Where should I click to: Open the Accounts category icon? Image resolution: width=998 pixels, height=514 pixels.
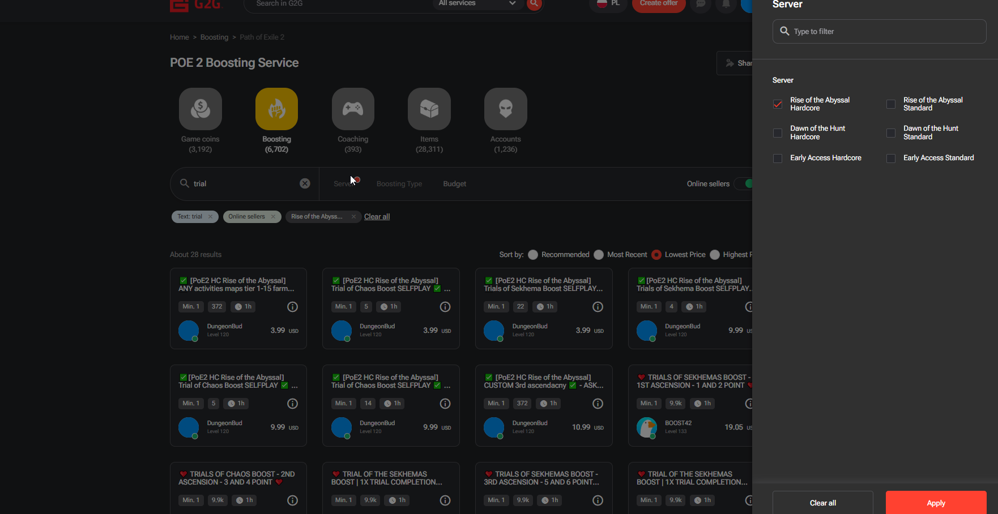(506, 109)
